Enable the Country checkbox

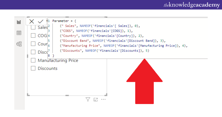click(x=33, y=44)
